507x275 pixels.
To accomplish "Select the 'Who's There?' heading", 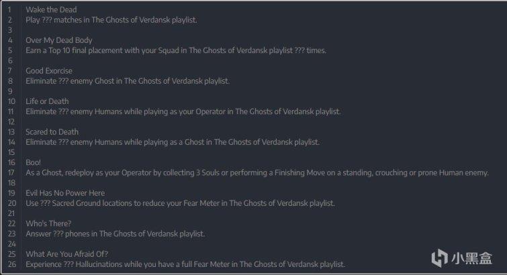I will (48, 223).
